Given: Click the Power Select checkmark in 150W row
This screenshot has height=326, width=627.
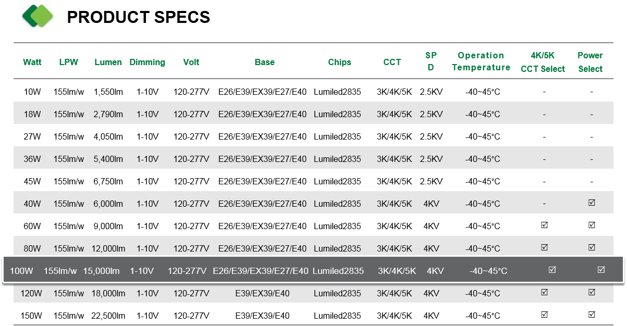Looking at the screenshot, I should pyautogui.click(x=592, y=315).
